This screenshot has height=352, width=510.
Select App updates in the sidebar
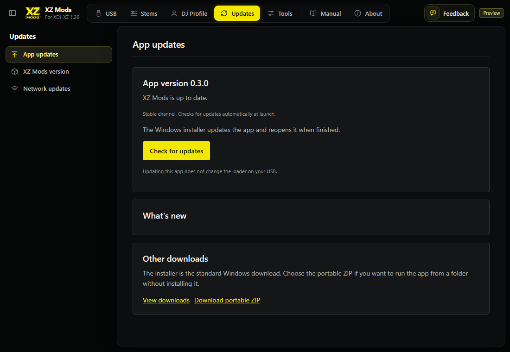click(x=59, y=54)
